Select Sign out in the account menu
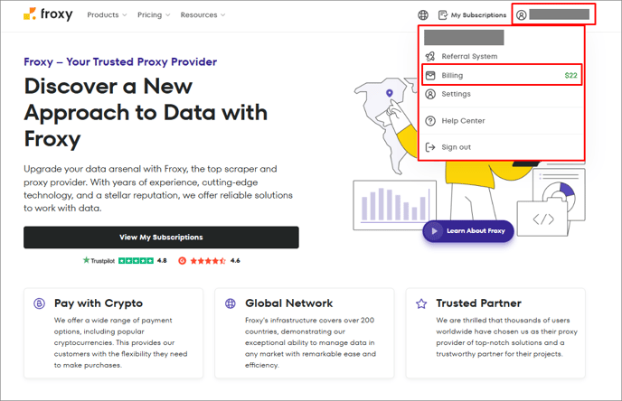 502,147
